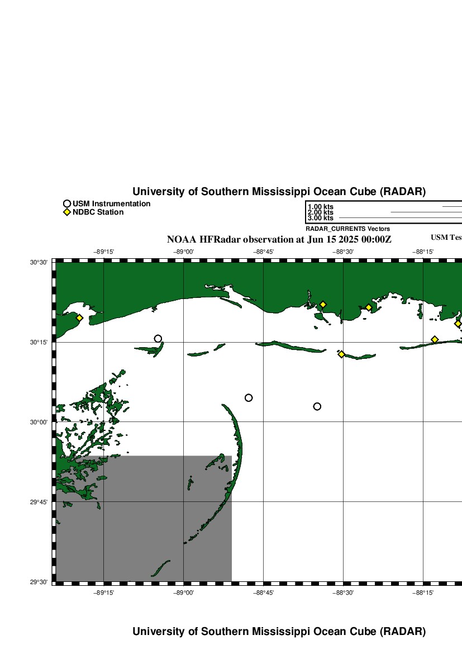
Task: Click the easternmost USM circle marker
Action: click(x=317, y=406)
